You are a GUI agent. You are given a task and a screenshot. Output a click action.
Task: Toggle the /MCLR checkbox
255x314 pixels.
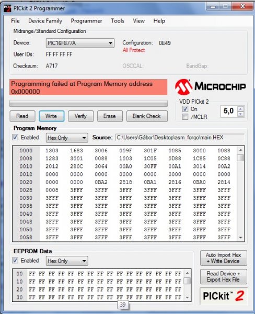185,117
